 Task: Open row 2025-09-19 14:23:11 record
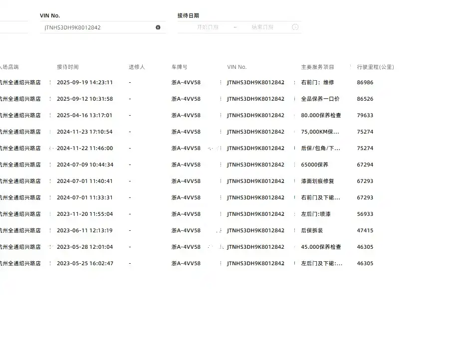(x=85, y=82)
